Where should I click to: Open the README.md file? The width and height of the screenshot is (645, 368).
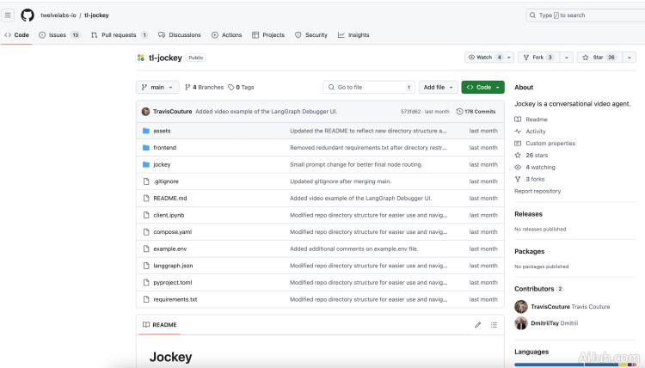pyautogui.click(x=169, y=198)
